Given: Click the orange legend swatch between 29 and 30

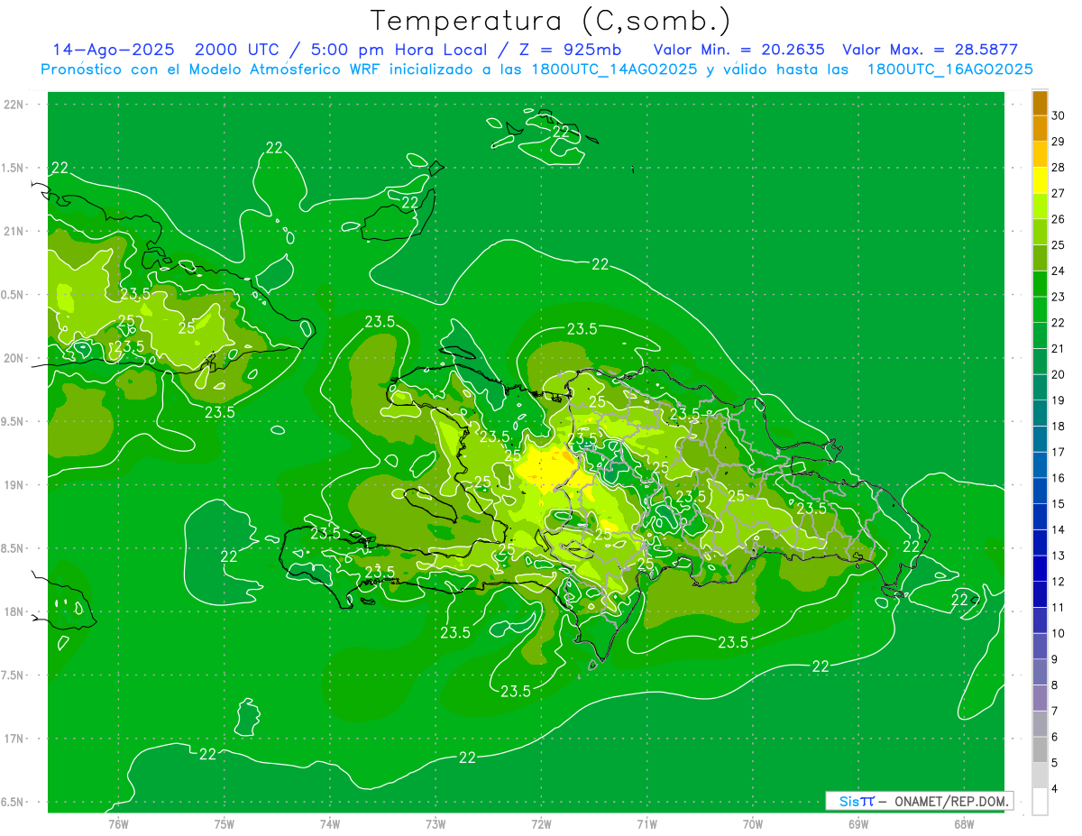Looking at the screenshot, I should [1040, 128].
